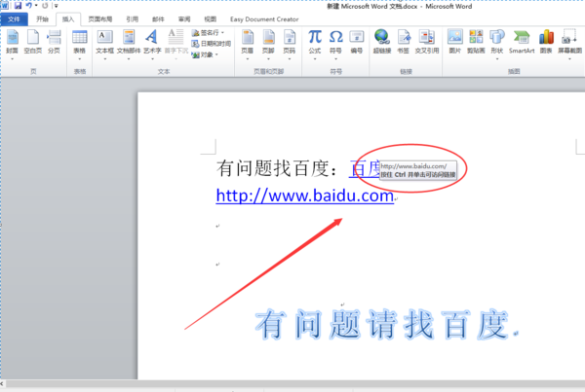Insert a picture (图片)

click(454, 42)
